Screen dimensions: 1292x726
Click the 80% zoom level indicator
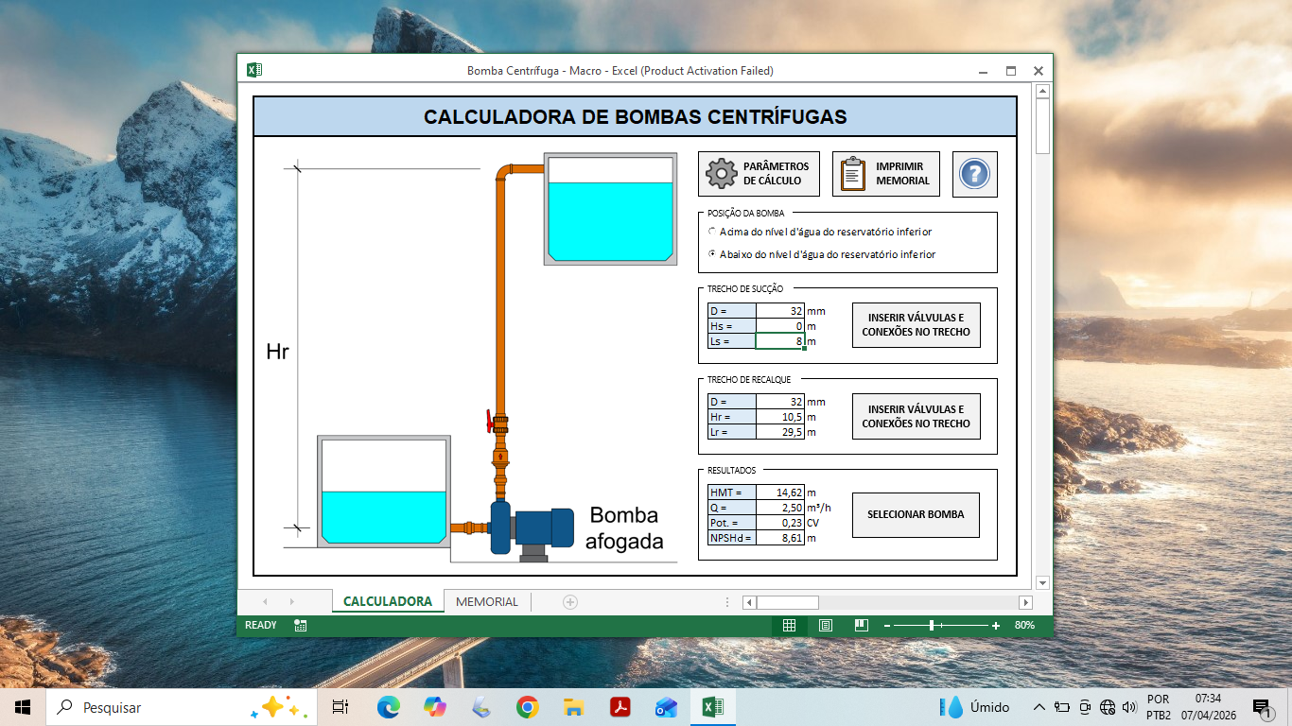(1024, 625)
